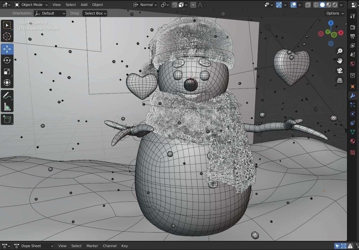Open the Dope Sheet mode dropdown
The image size is (359, 250).
34,246
